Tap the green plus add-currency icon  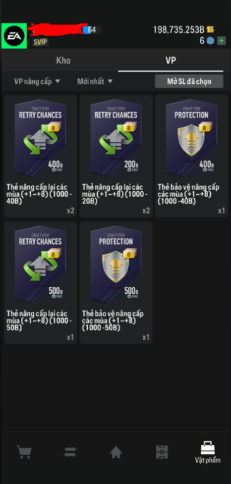pos(221,41)
